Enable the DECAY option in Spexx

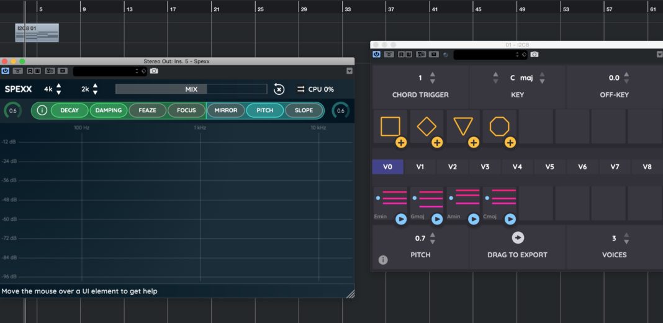pyautogui.click(x=70, y=110)
